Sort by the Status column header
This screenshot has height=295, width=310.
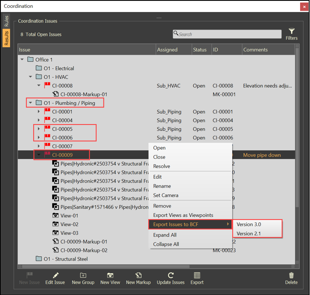(202, 49)
